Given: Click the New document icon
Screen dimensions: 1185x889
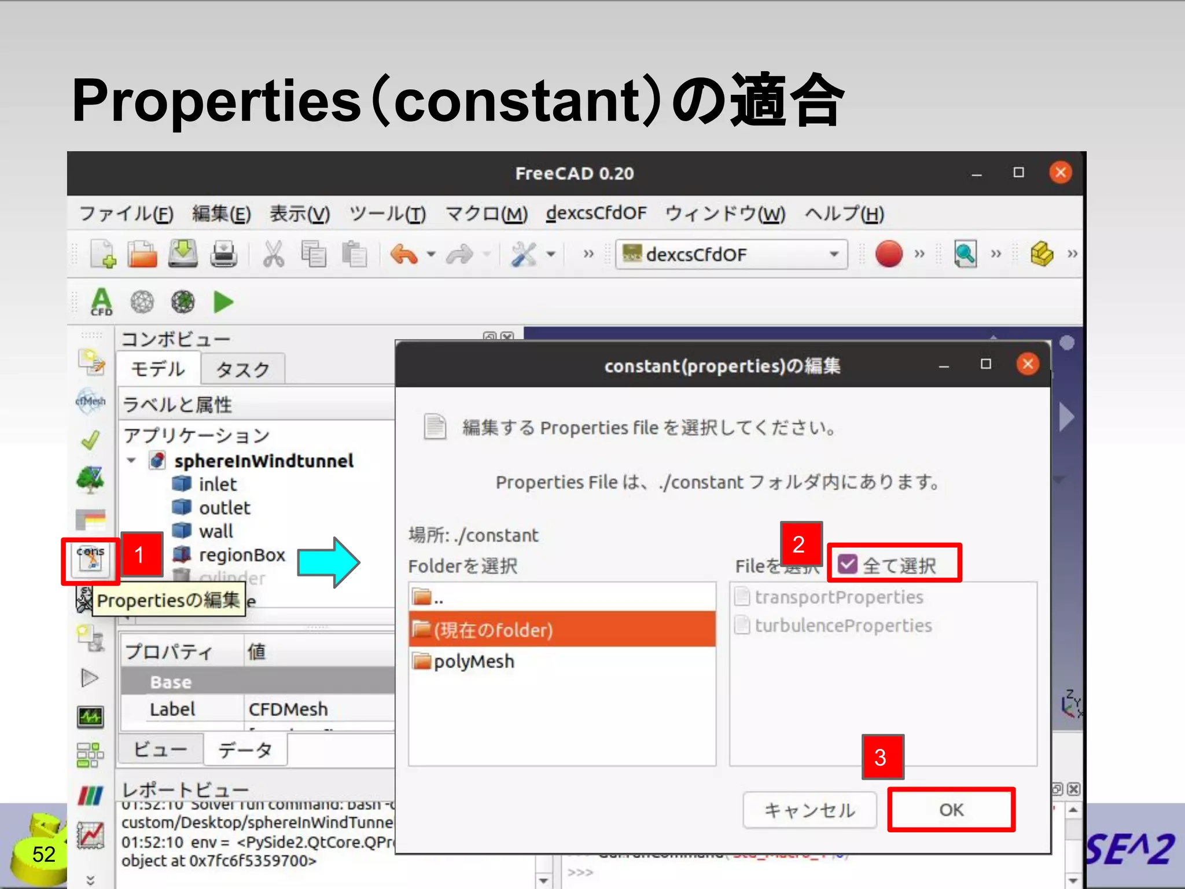Looking at the screenshot, I should point(103,254).
